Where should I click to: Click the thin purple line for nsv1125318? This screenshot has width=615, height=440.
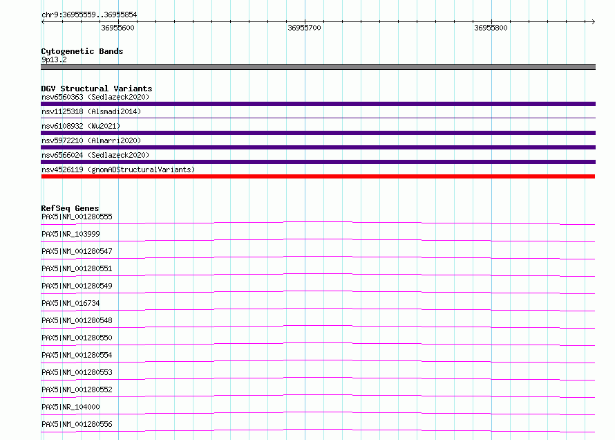pyautogui.click(x=318, y=118)
